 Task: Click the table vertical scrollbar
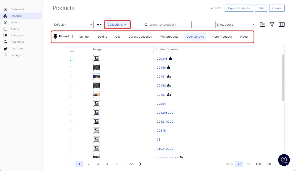coord(283,78)
